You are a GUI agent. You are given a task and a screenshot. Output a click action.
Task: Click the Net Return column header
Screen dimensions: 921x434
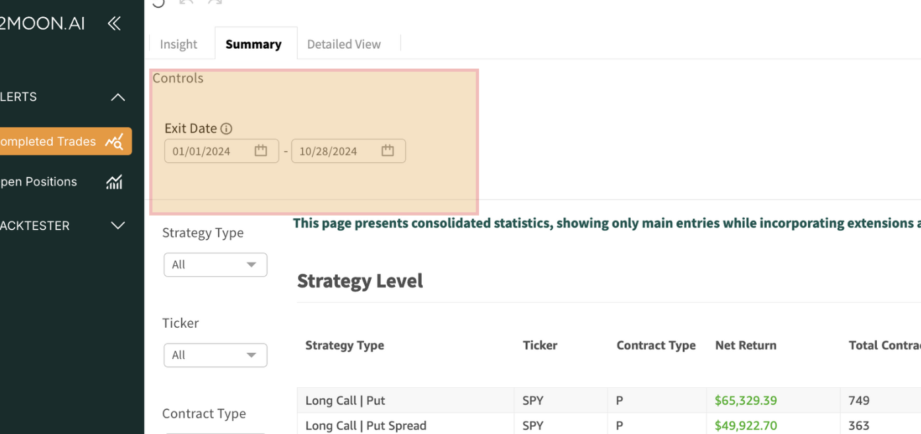click(x=746, y=345)
